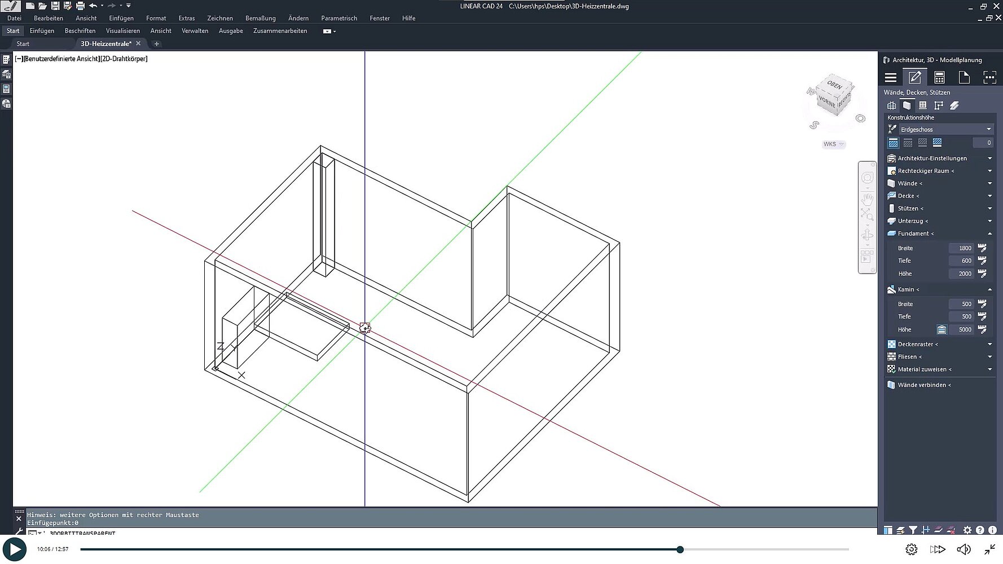Viewport: 1003px width, 564px height.
Task: Collapse the Fundament section
Action: 989,233
